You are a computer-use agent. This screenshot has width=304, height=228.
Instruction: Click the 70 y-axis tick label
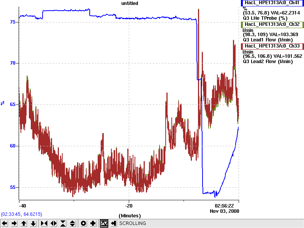tap(13, 63)
